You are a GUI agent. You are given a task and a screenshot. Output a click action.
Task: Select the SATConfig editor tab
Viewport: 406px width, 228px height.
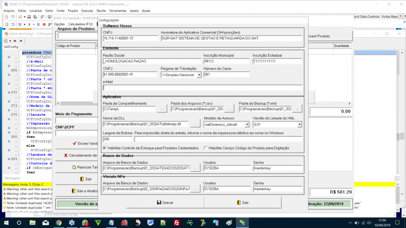click(11, 47)
